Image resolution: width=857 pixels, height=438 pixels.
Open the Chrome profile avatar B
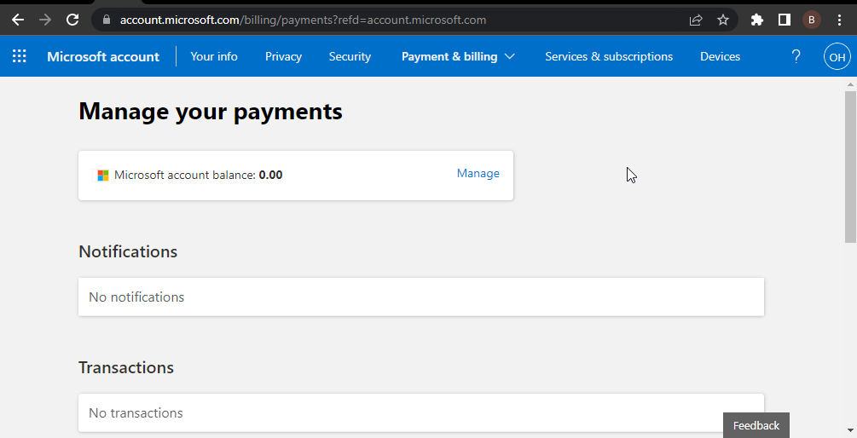[812, 20]
